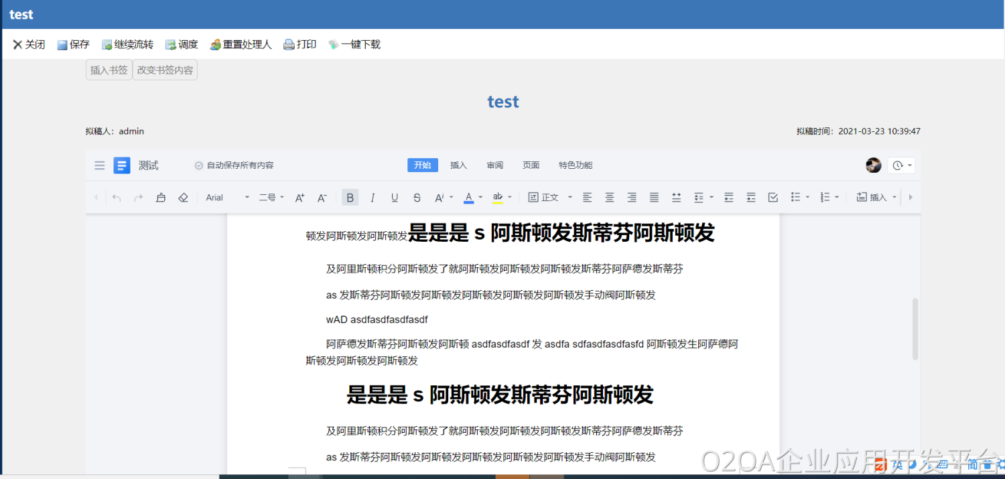Click the format painter icon
This screenshot has height=479, width=1005.
coord(161,198)
